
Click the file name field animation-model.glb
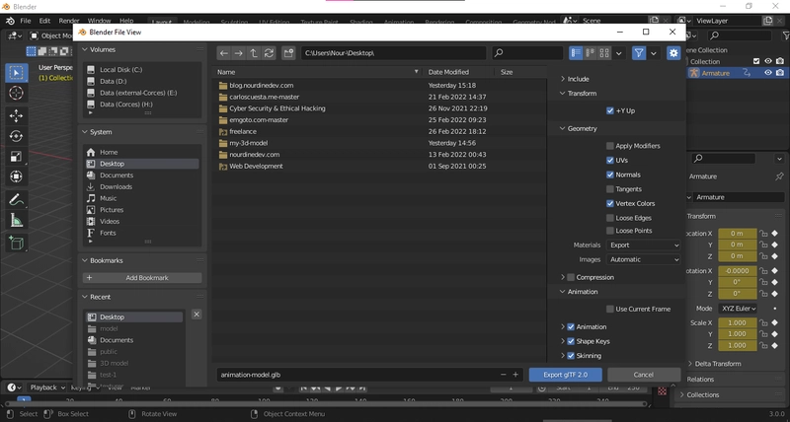click(357, 375)
